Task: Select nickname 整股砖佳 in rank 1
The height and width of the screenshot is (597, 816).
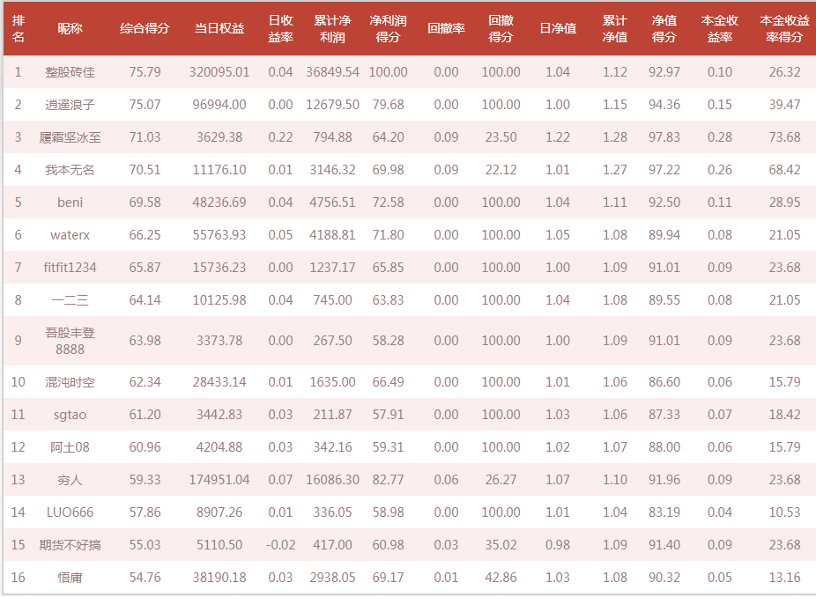Action: point(70,72)
